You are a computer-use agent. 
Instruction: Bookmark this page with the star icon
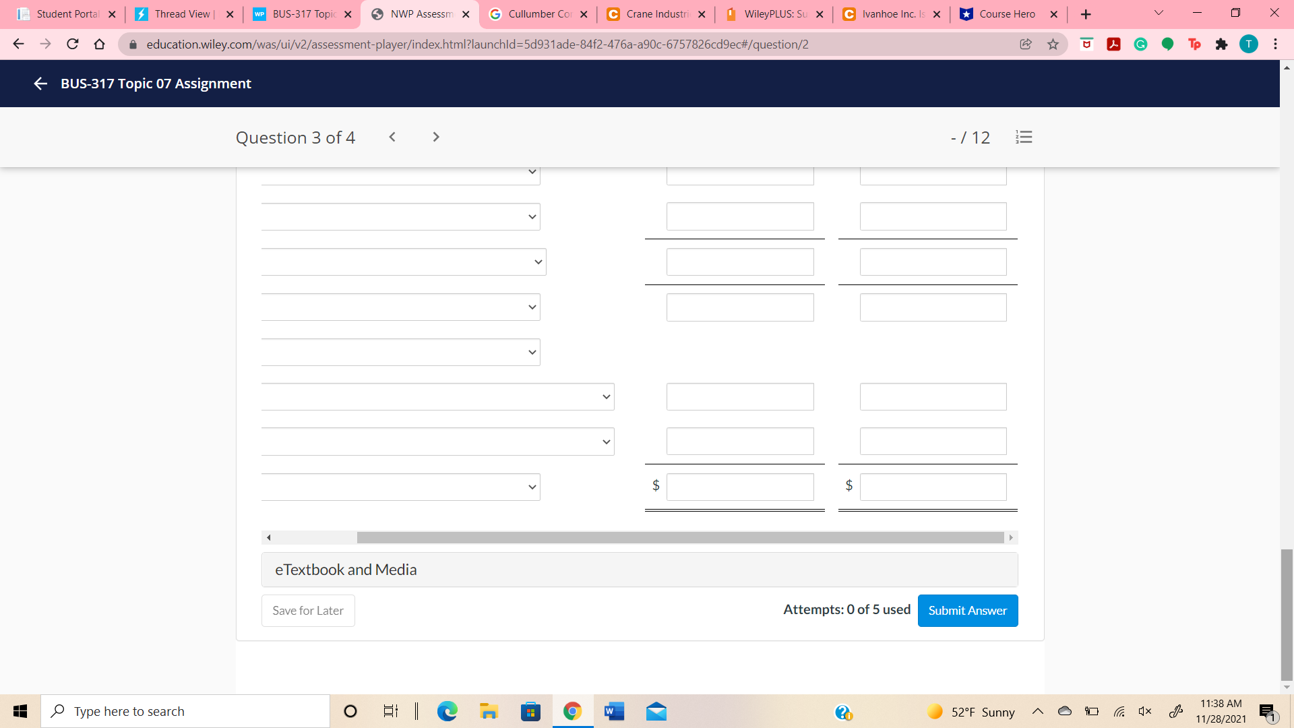point(1053,44)
